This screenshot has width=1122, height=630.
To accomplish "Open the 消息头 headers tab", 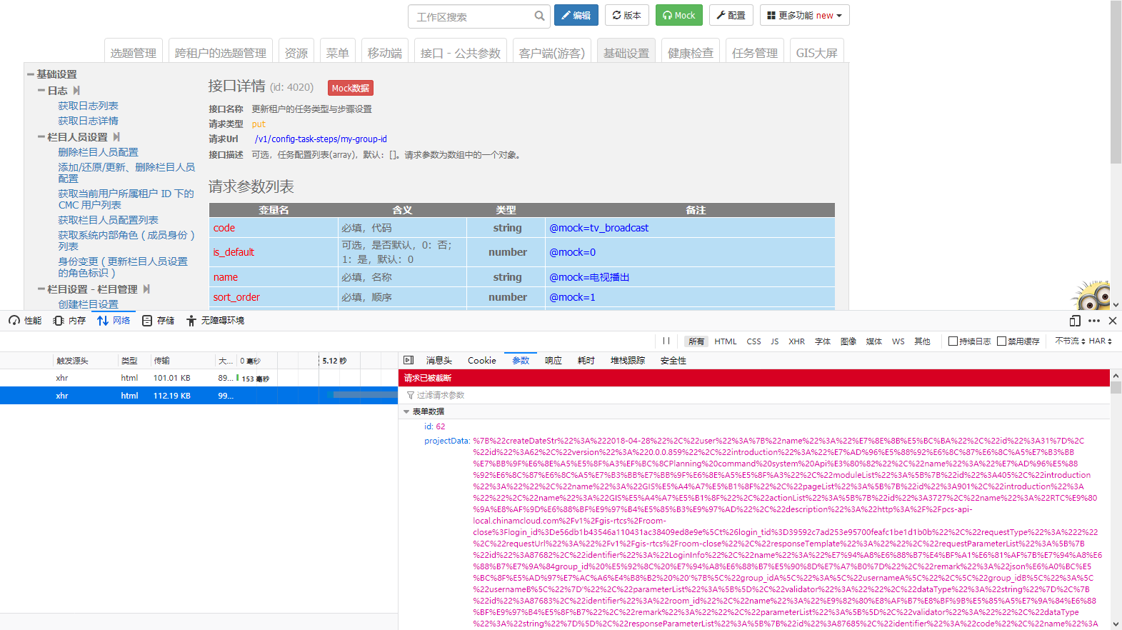I will (439, 361).
